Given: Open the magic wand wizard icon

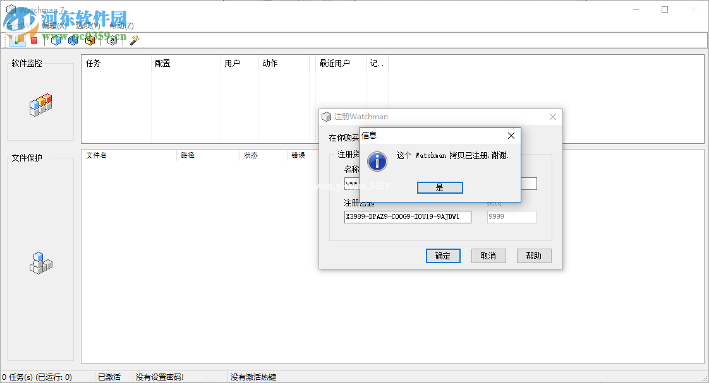Looking at the screenshot, I should tap(134, 40).
